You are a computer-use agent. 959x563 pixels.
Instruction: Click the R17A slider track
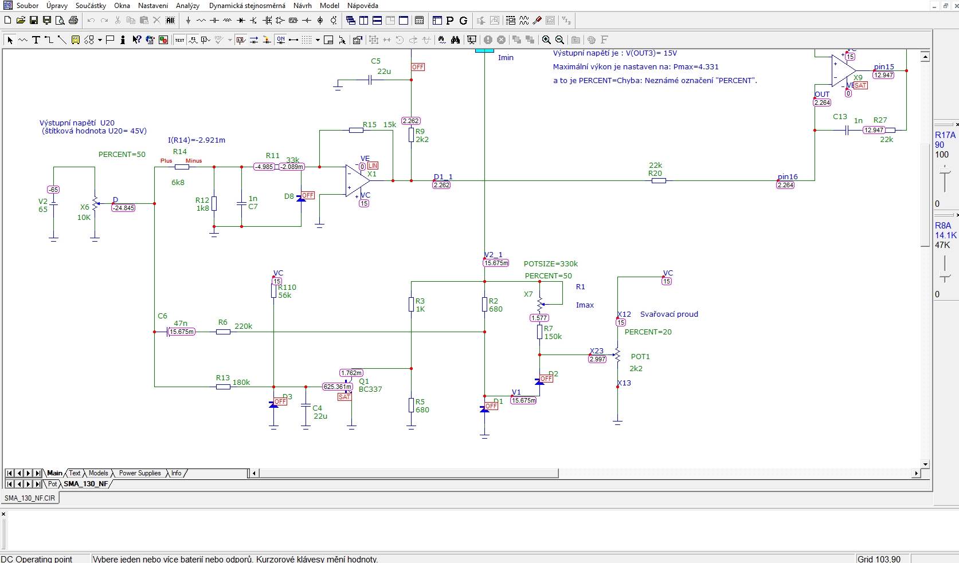point(944,179)
